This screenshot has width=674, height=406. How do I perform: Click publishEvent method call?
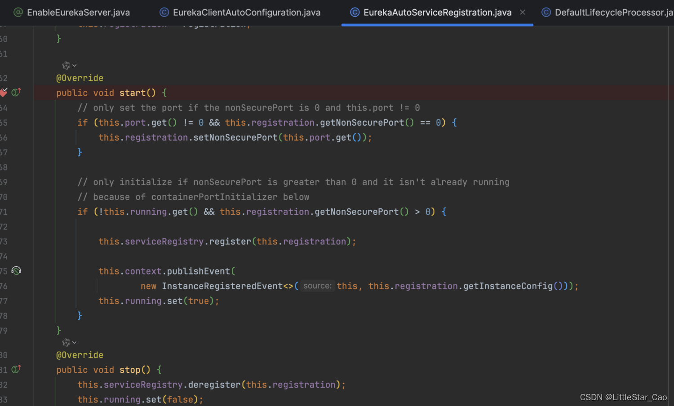[x=199, y=271]
